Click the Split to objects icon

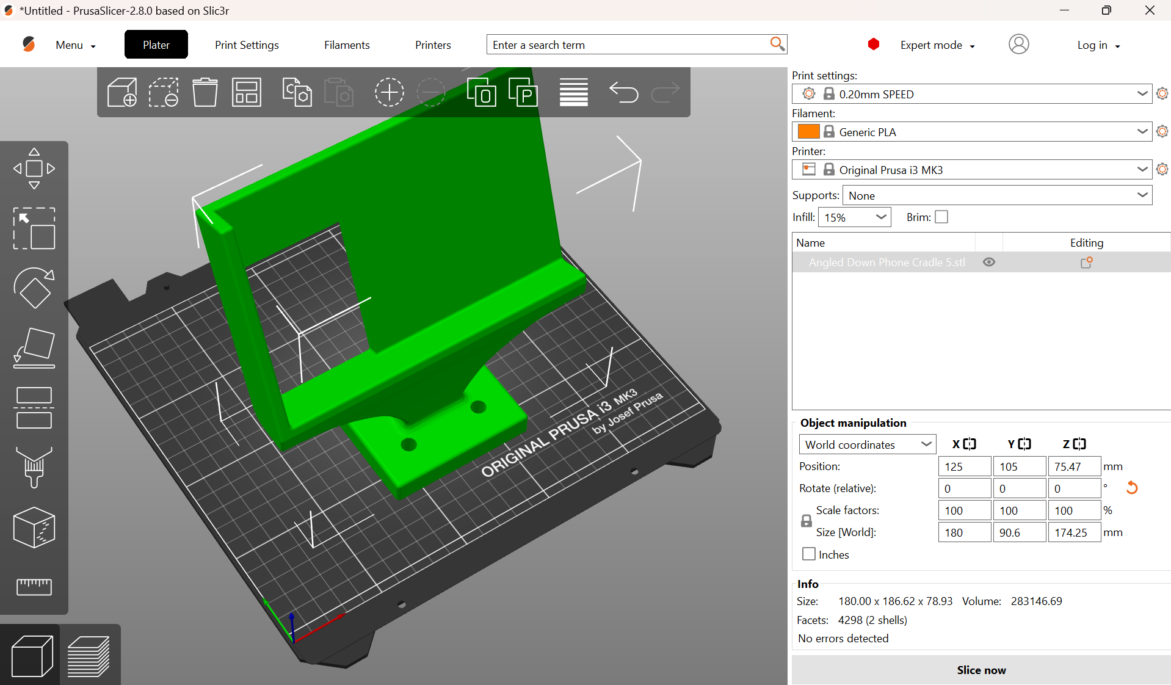[481, 92]
